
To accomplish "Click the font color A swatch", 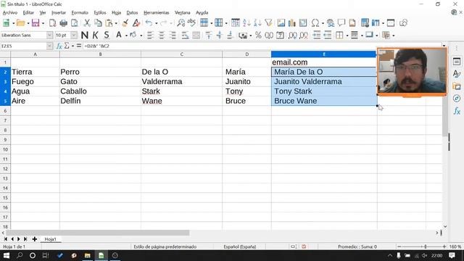I will coord(119,35).
